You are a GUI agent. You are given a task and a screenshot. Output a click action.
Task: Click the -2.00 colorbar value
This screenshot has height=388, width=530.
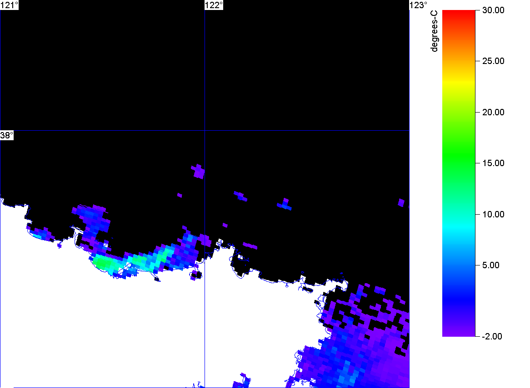(492, 336)
